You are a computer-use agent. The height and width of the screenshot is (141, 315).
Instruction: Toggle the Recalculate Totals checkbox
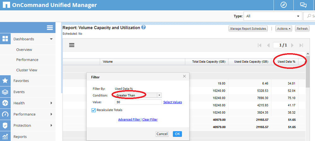(x=94, y=110)
